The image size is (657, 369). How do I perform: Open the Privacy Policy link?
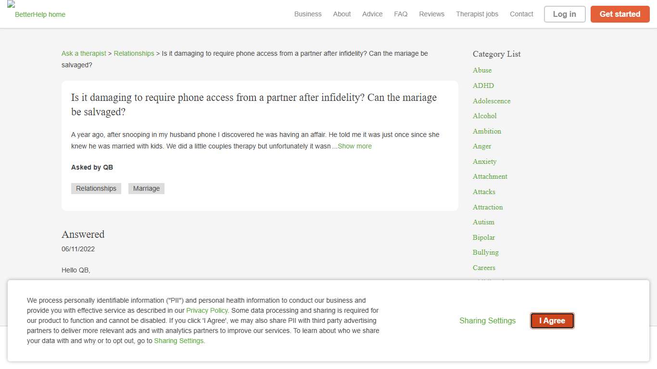pyautogui.click(x=207, y=310)
